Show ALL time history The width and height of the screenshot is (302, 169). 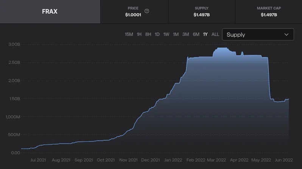point(215,34)
